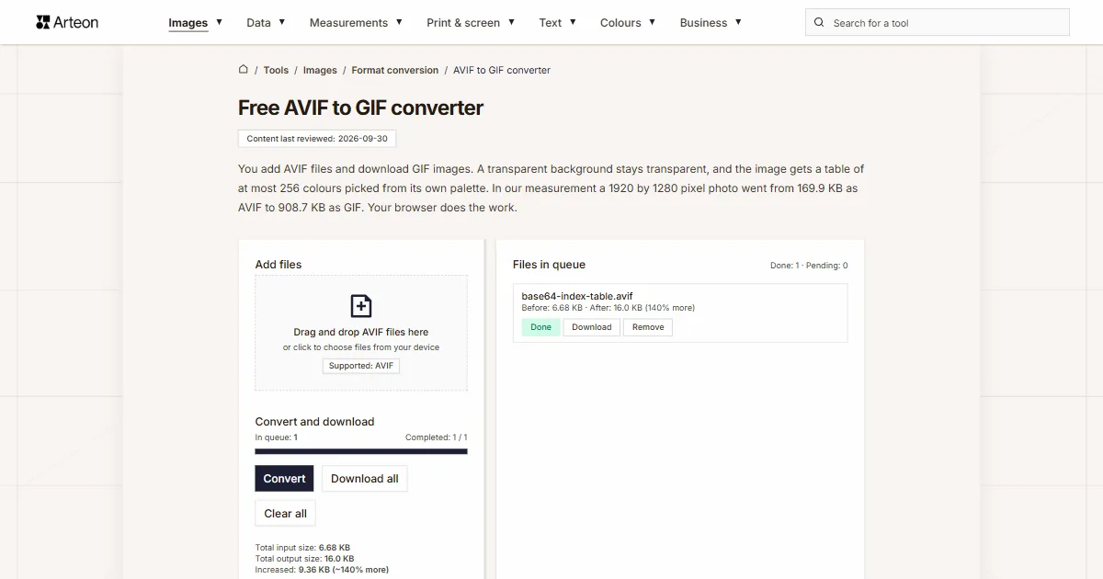Screen dimensions: 1103x579
Task: Click the Free AVIF to GIF converter heading
Action: (x=360, y=108)
